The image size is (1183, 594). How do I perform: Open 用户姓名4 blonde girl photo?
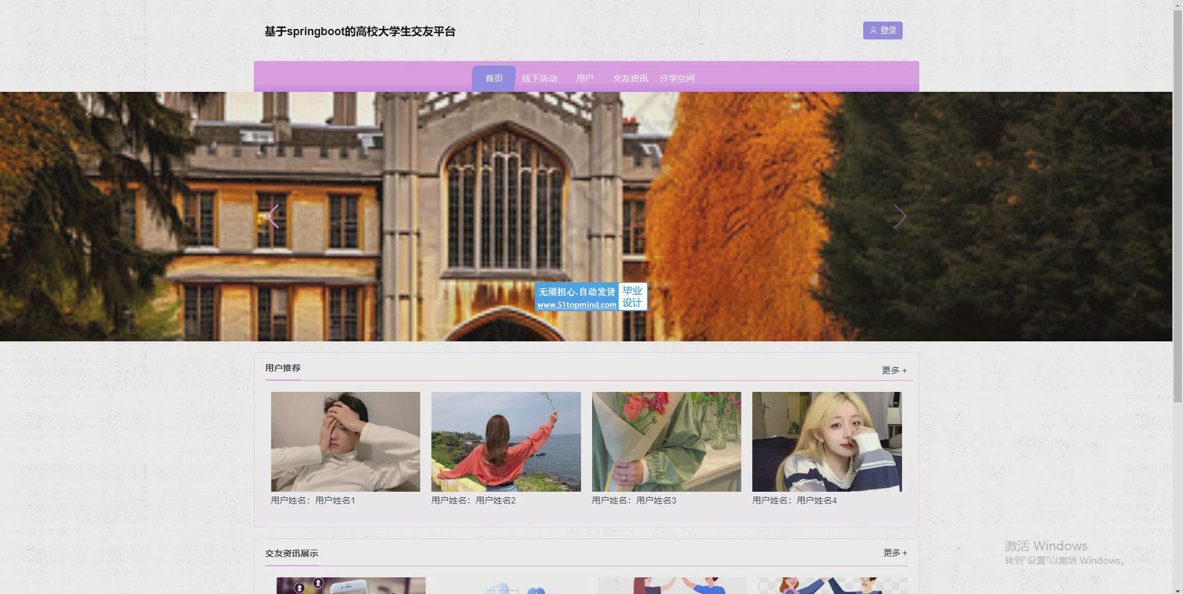[x=826, y=441]
